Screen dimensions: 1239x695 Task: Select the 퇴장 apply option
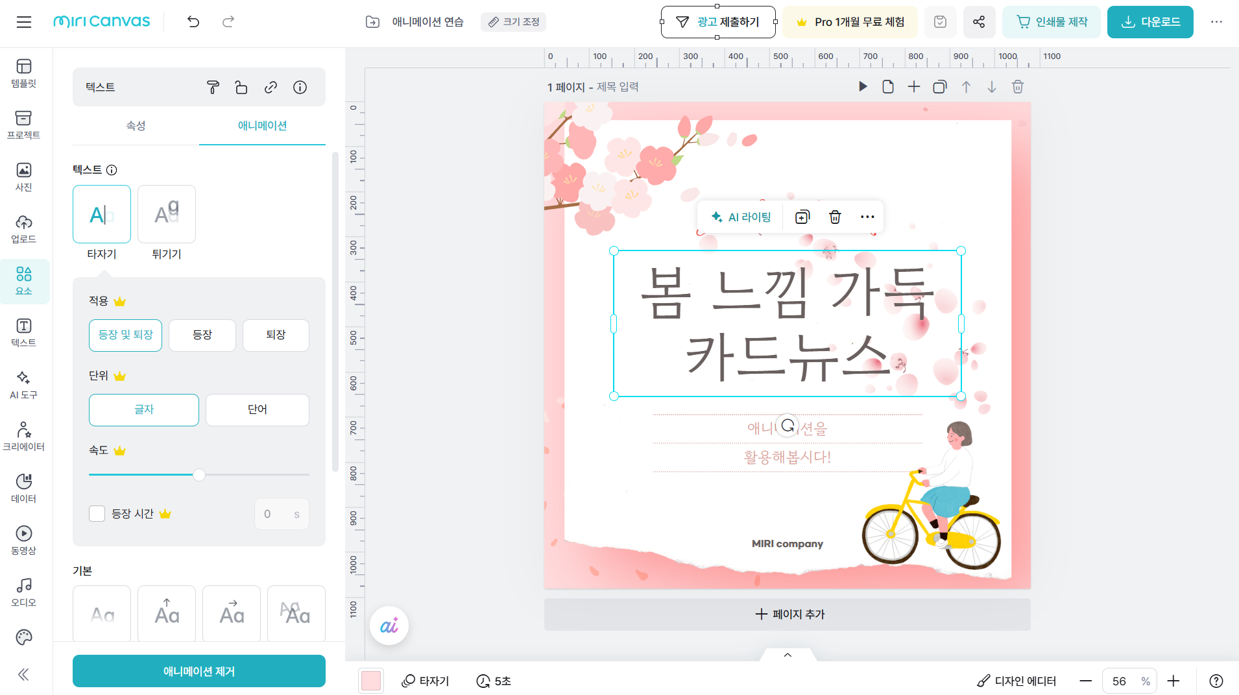276,335
